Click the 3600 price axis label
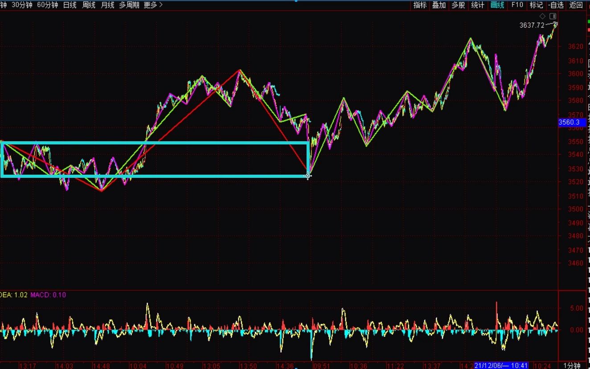Screen dimensions: 590x369 (575, 74)
